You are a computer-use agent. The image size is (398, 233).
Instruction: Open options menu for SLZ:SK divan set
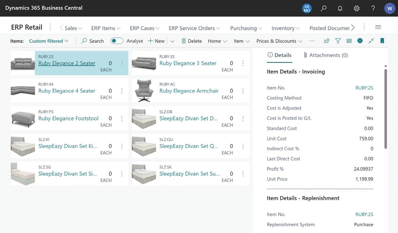pyautogui.click(x=243, y=174)
